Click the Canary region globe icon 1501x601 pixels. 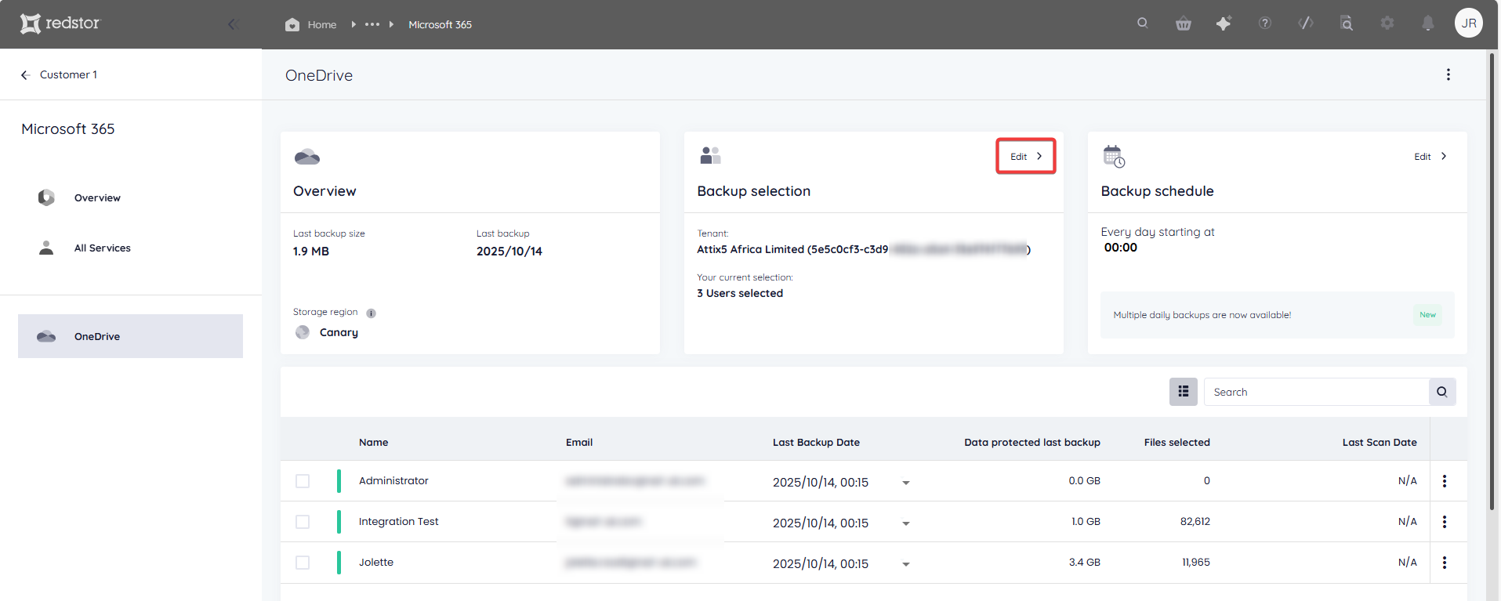point(303,332)
